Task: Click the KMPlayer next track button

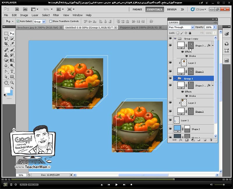Action: point(124,185)
